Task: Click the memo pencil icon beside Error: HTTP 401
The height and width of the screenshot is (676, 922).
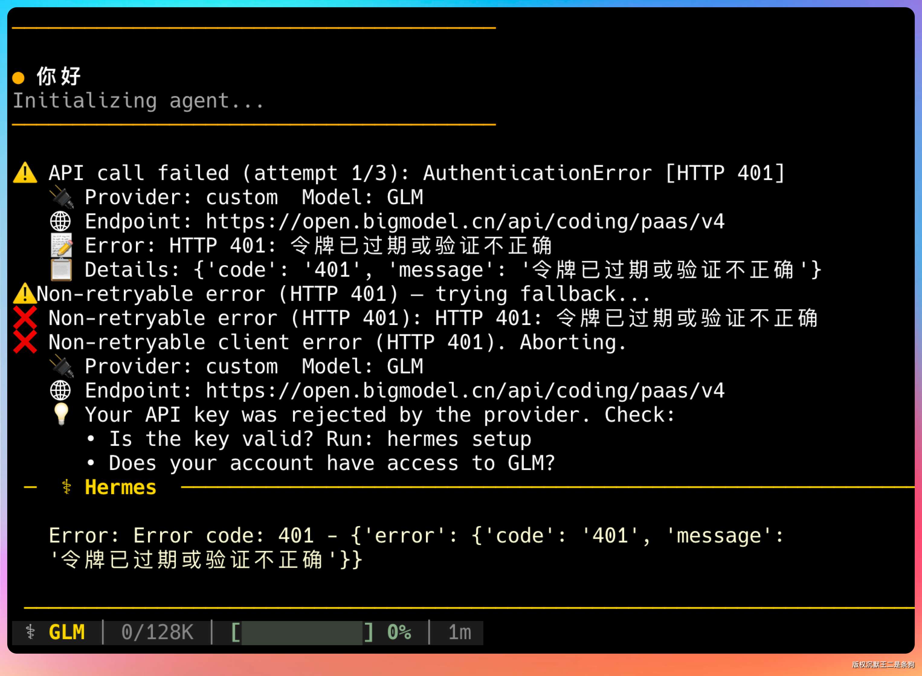Action: (61, 246)
